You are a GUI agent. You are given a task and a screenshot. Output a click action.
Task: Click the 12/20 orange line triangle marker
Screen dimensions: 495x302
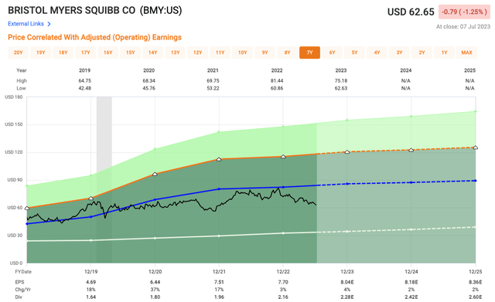pyautogui.click(x=155, y=174)
